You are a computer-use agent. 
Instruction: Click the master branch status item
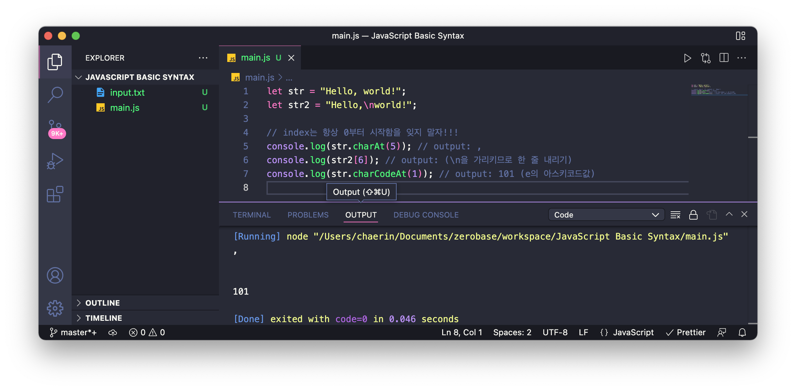(73, 332)
